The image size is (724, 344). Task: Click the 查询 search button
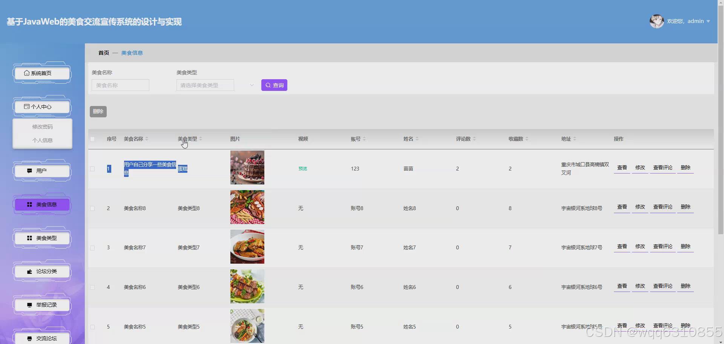tap(274, 85)
